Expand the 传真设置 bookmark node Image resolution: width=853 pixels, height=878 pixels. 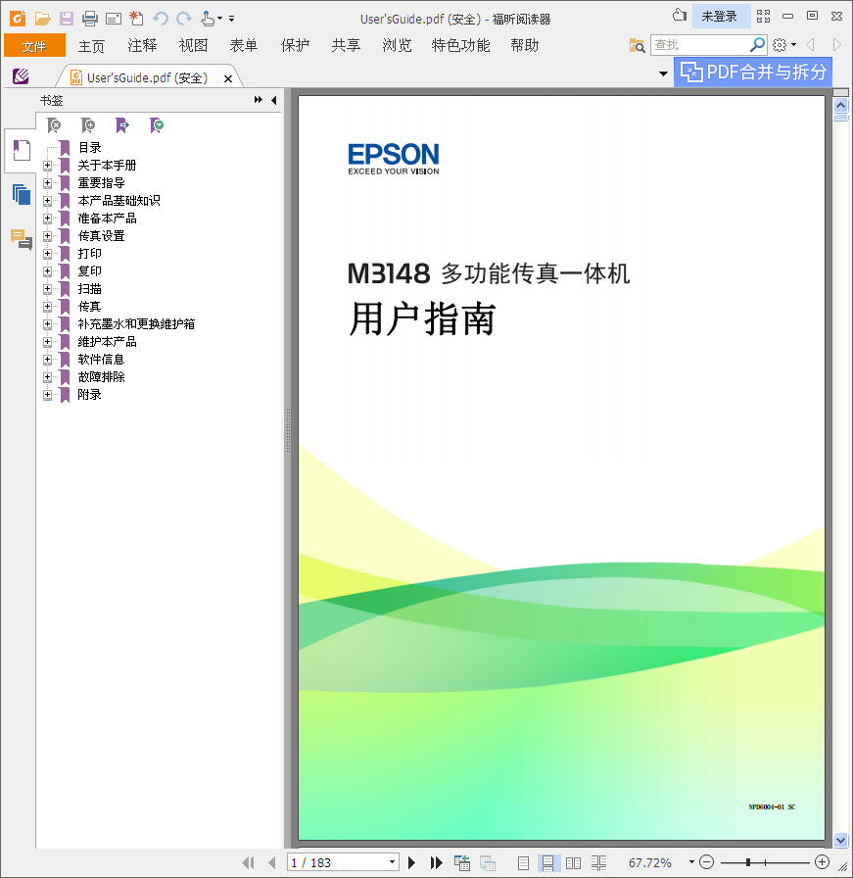[48, 236]
